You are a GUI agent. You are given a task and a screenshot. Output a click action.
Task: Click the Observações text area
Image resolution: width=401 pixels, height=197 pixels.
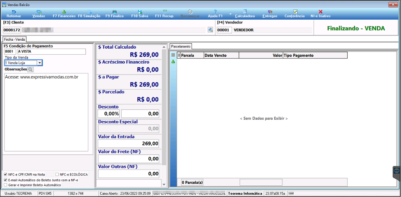pyautogui.click(x=46, y=112)
